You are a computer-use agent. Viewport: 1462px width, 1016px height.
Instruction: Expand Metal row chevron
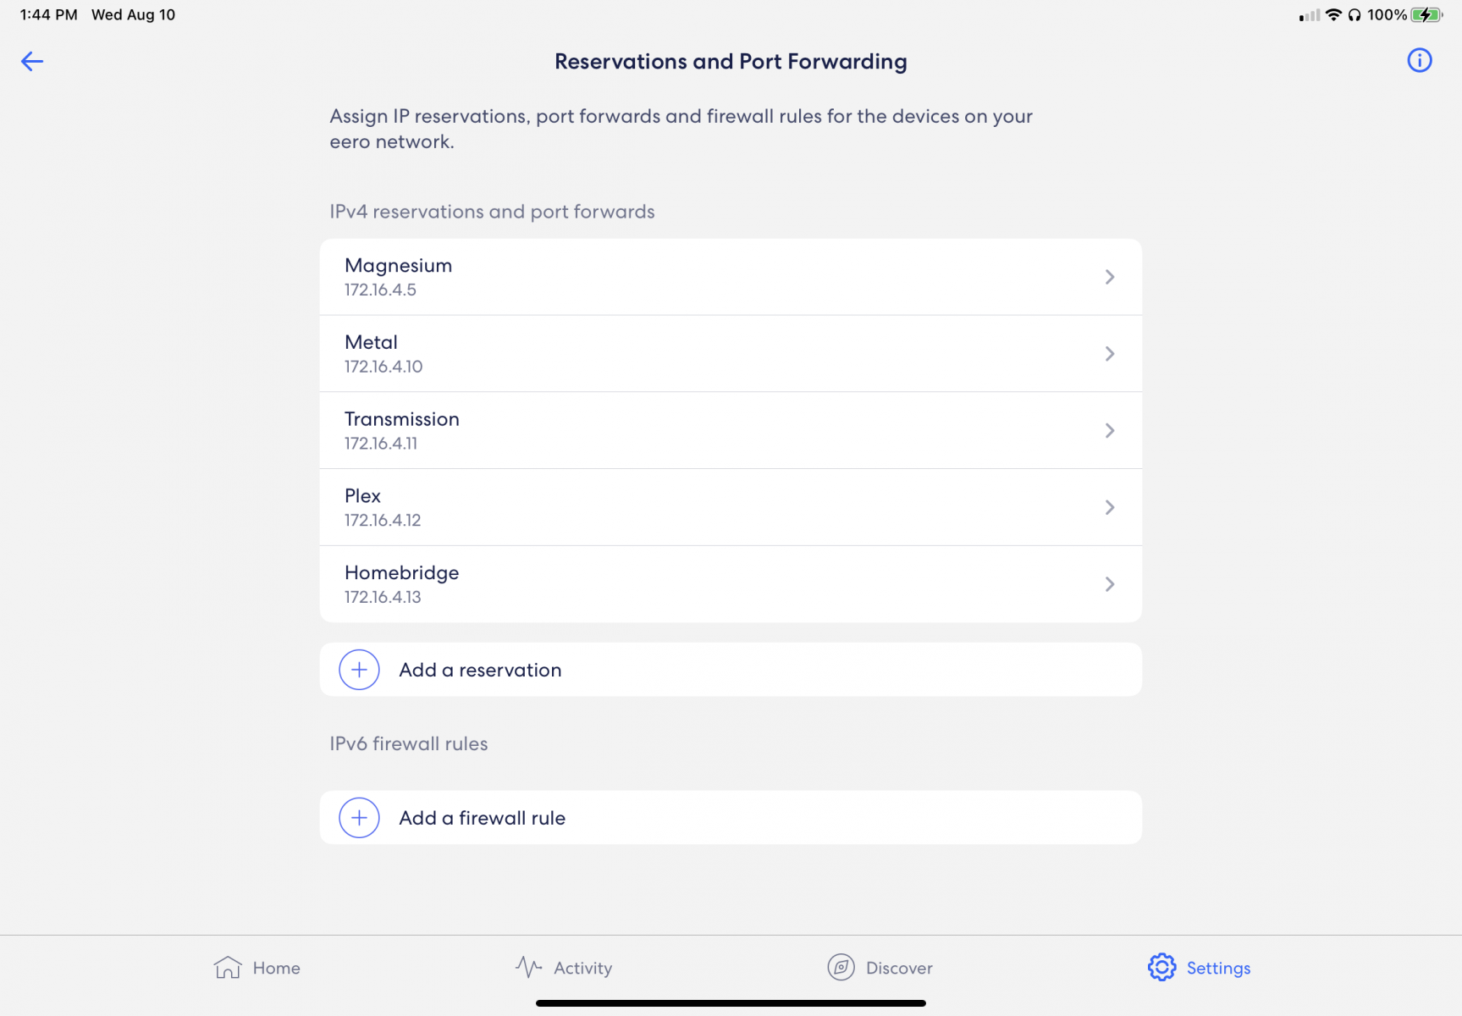coord(1110,354)
